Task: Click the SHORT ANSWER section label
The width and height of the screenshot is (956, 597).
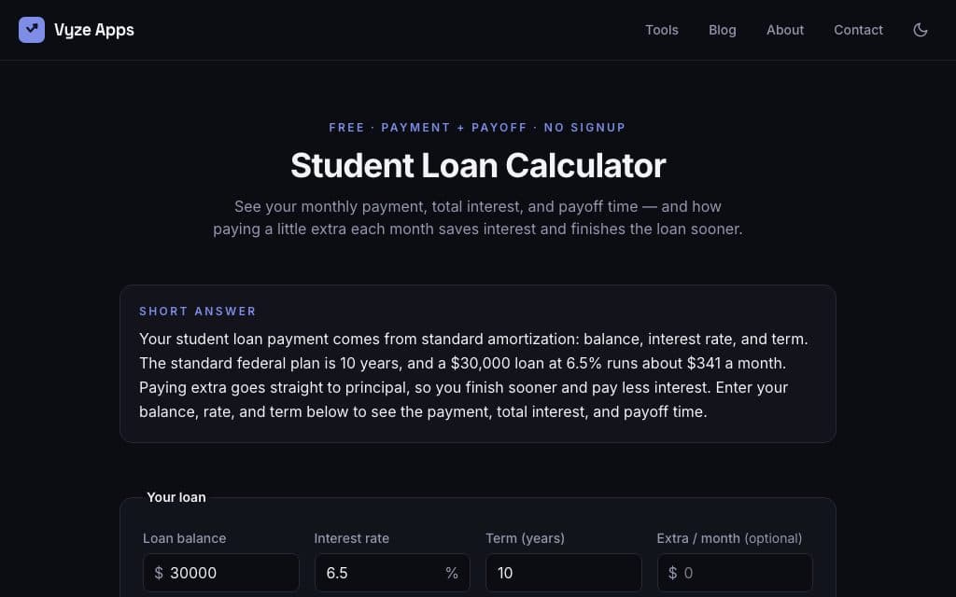Action: pyautogui.click(x=198, y=312)
